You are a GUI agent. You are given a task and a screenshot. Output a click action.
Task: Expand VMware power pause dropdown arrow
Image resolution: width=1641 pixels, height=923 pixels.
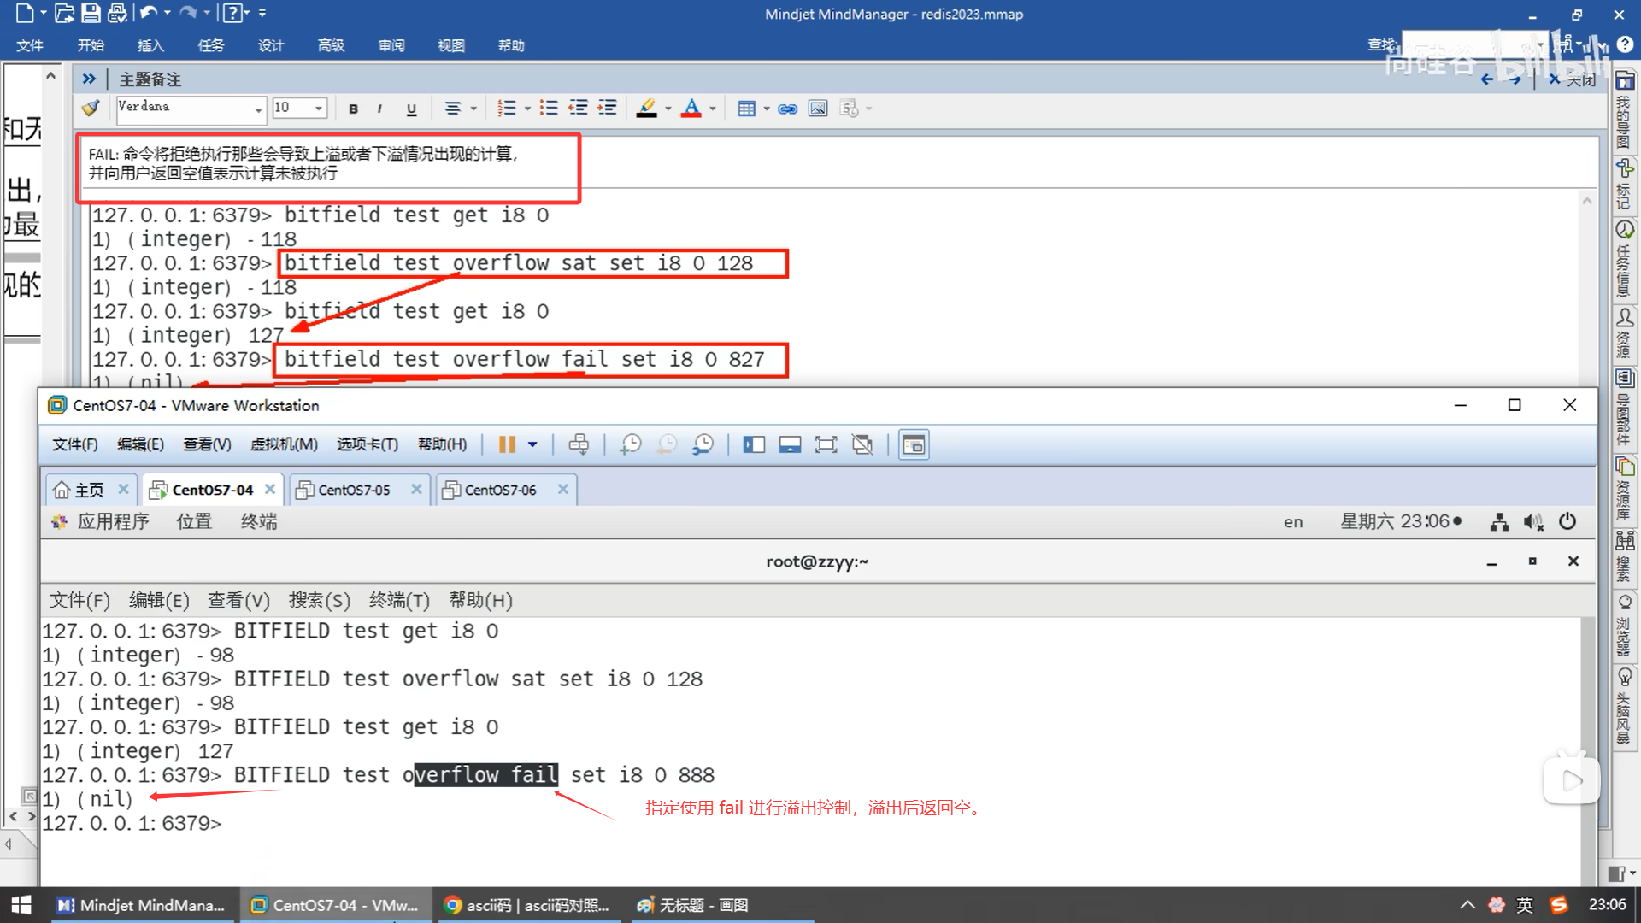(x=532, y=444)
